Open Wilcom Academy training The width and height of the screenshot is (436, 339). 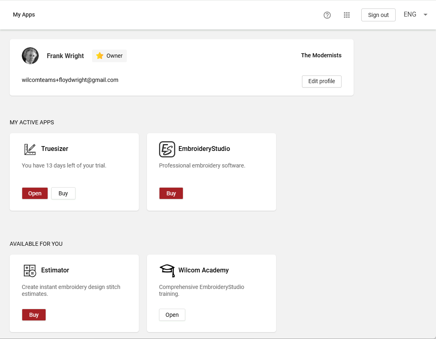pos(172,315)
